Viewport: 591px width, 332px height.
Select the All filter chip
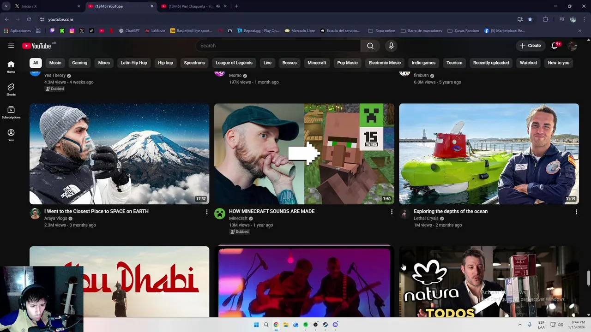36,63
